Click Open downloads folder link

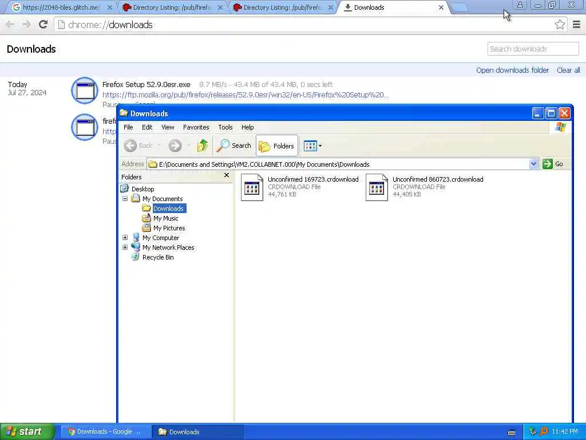[x=512, y=70]
